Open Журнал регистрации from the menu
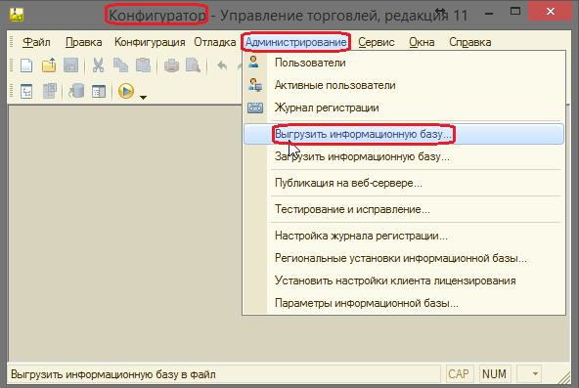 (404, 108)
